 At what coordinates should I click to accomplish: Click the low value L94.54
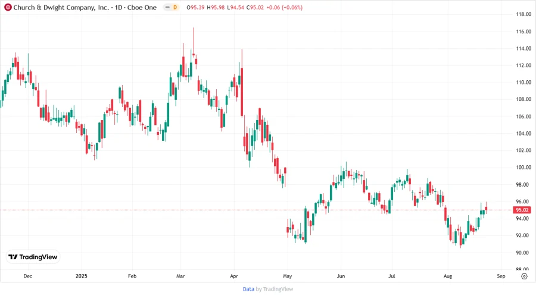coord(235,8)
